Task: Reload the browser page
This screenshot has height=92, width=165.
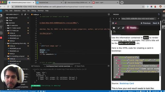Action: tap(8, 7)
